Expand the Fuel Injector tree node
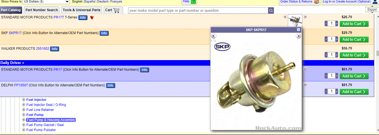 pos(24,100)
